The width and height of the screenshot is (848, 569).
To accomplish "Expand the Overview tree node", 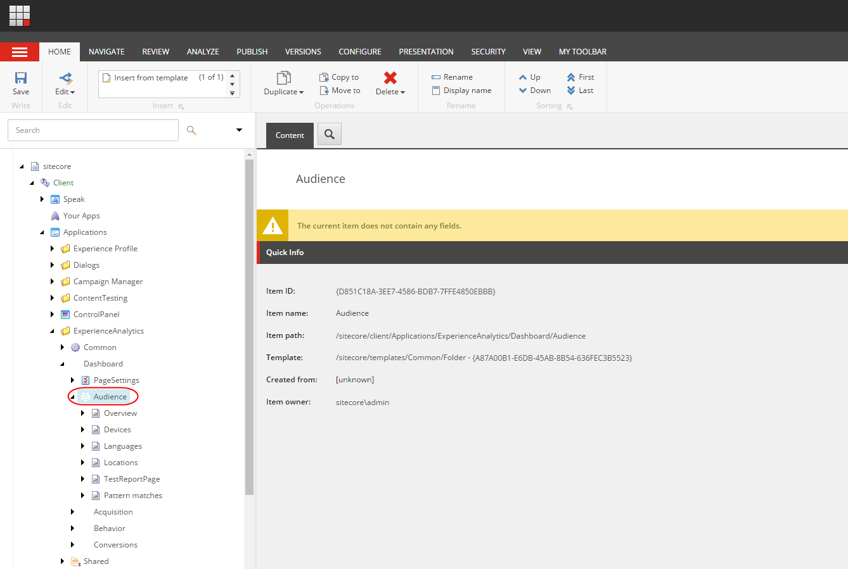I will coord(82,413).
